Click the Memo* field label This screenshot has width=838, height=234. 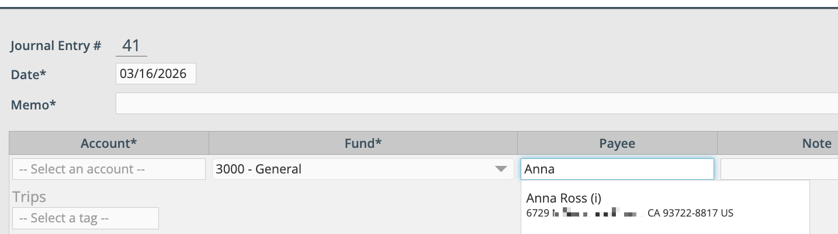(33, 105)
